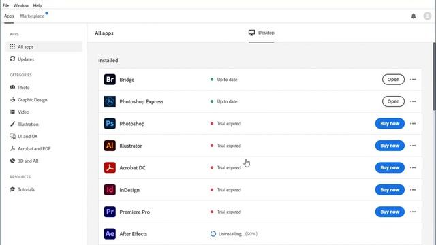Click the InDesign app name

pyautogui.click(x=129, y=190)
